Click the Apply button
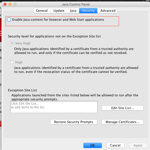The height and width of the screenshot is (150, 150). tap(138, 145)
